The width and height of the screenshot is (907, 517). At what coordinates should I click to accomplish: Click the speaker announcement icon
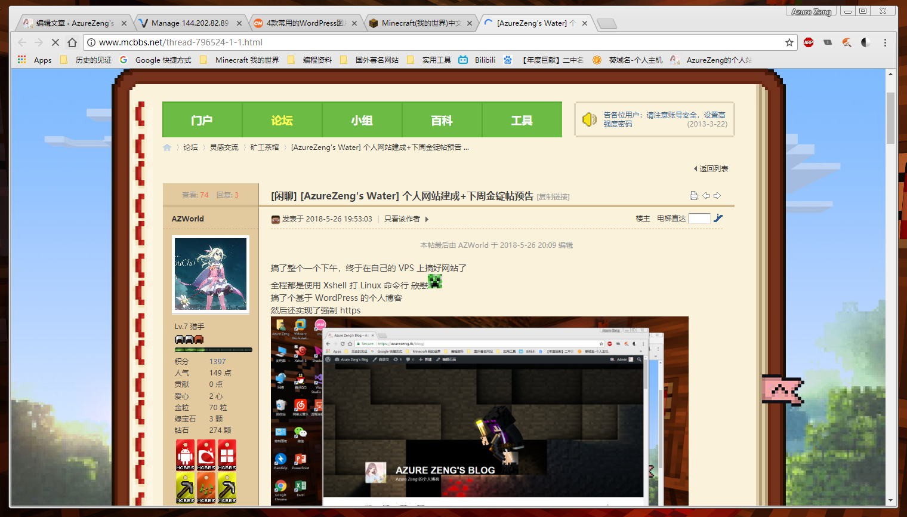[x=589, y=119]
